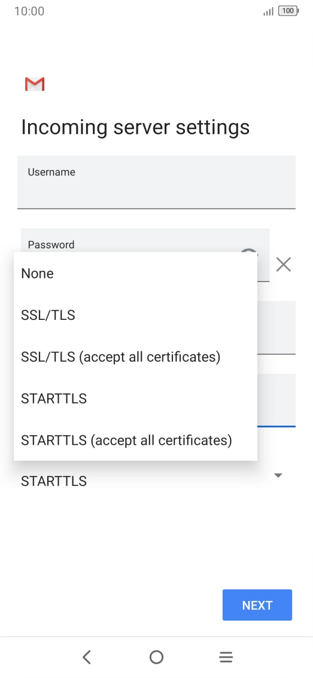313x678 pixels.
Task: Pick plain STARTTLS from the open list
Action: 135,398
